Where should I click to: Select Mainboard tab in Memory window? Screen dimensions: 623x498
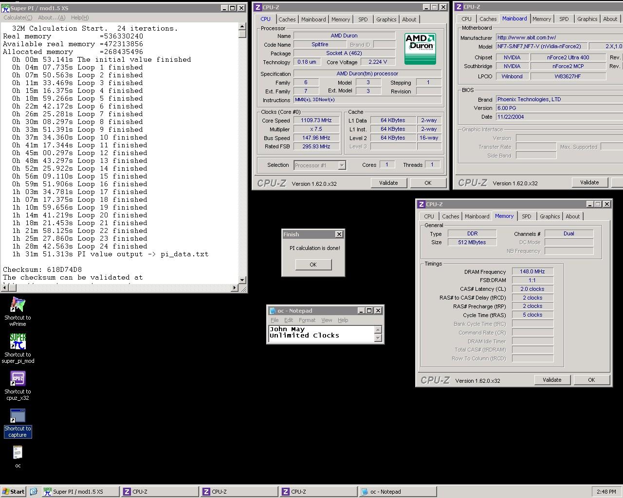pos(477,216)
